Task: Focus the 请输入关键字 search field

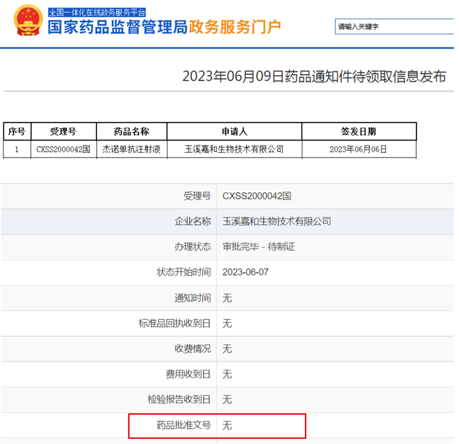Action: click(x=395, y=27)
